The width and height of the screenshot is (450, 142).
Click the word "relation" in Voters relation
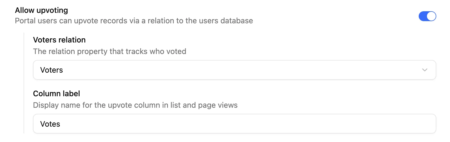pos(72,40)
